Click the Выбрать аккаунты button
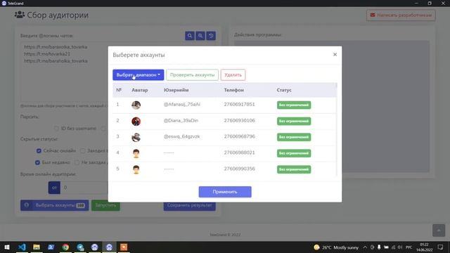 coord(55,205)
